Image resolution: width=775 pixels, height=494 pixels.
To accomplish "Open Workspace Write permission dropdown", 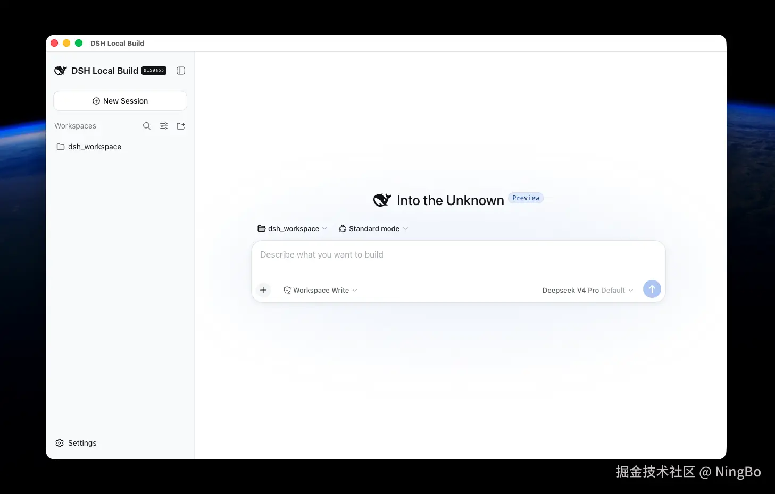I will pyautogui.click(x=321, y=290).
